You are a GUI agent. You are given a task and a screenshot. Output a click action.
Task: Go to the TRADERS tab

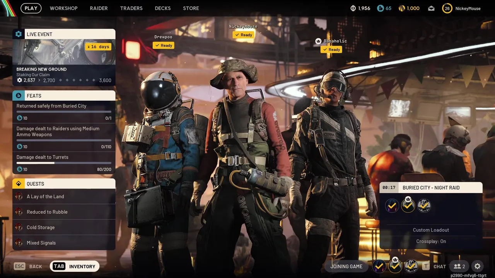tap(131, 8)
